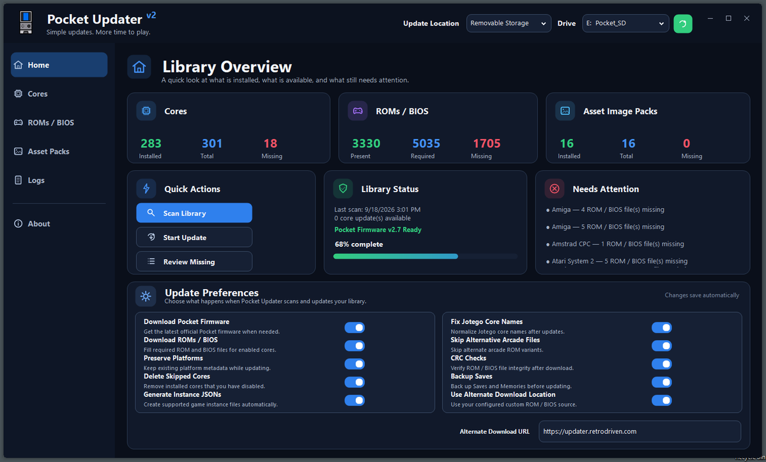Open the About page

(x=59, y=223)
